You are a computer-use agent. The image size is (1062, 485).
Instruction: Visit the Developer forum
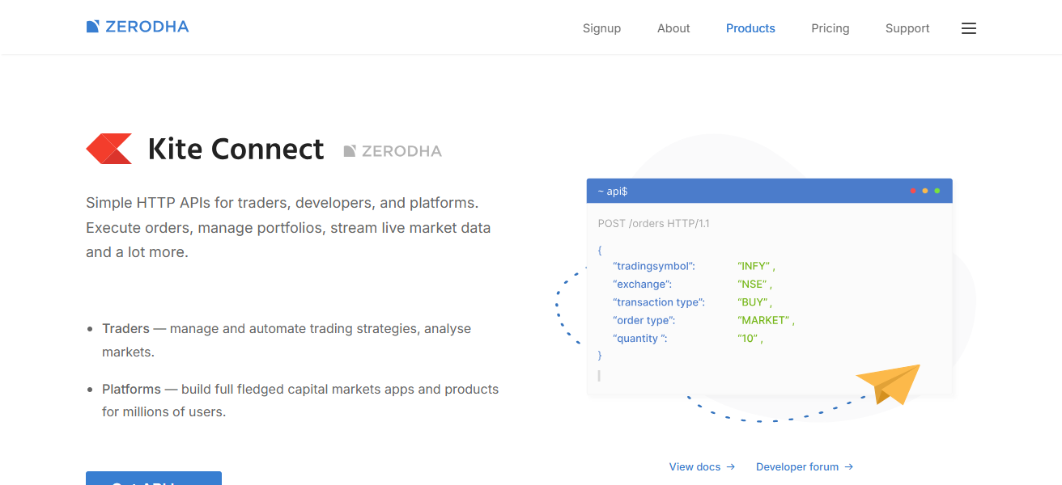click(797, 466)
